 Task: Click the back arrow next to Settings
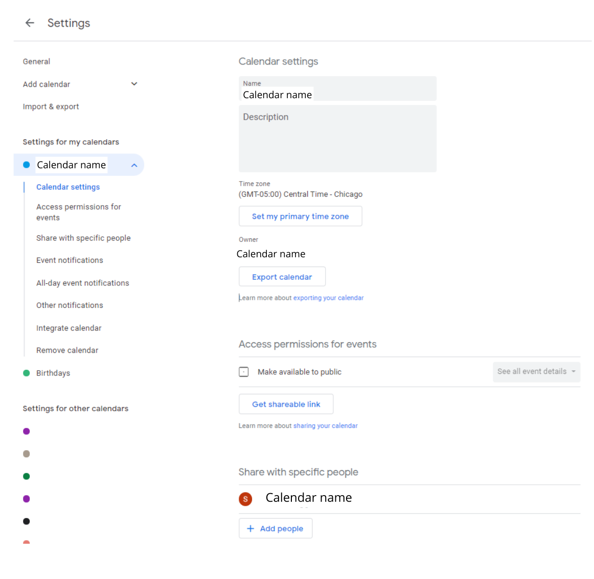(x=30, y=23)
